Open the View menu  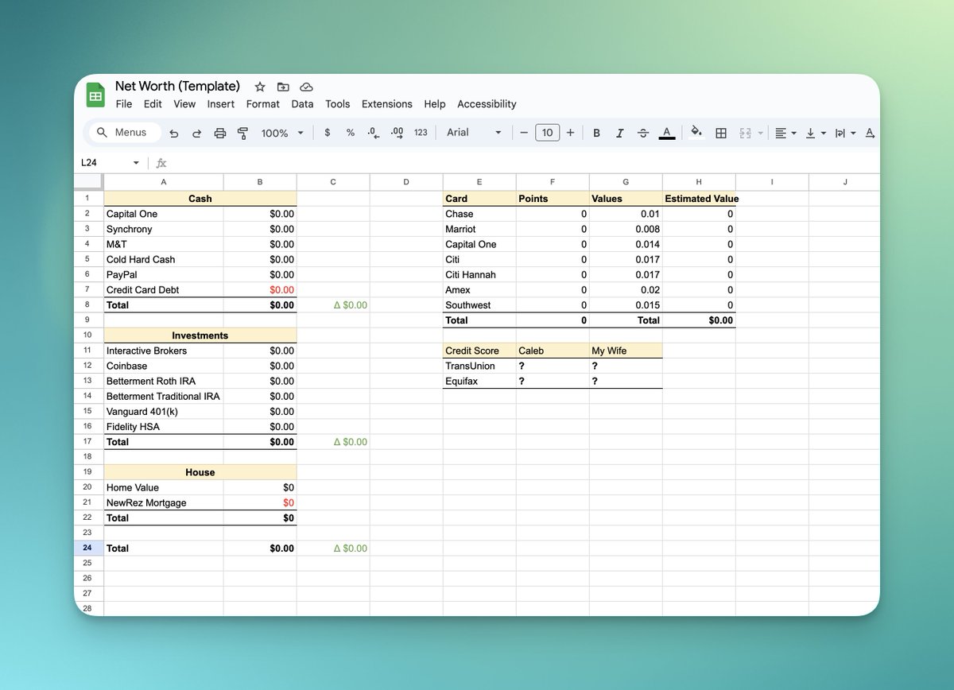[x=184, y=104]
